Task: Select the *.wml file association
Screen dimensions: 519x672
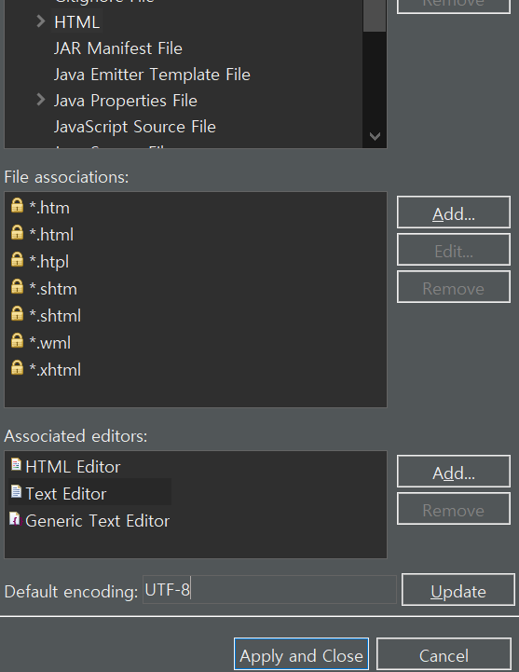Action: pos(50,343)
